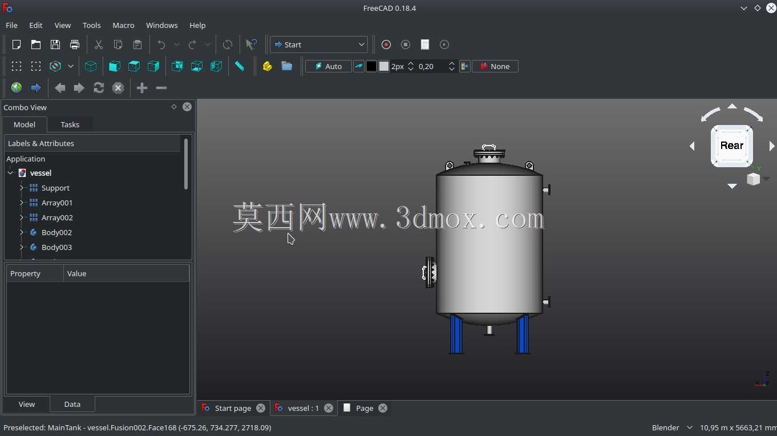Click the text size field showing 0,20
The width and height of the screenshot is (777, 436).
pyautogui.click(x=436, y=66)
